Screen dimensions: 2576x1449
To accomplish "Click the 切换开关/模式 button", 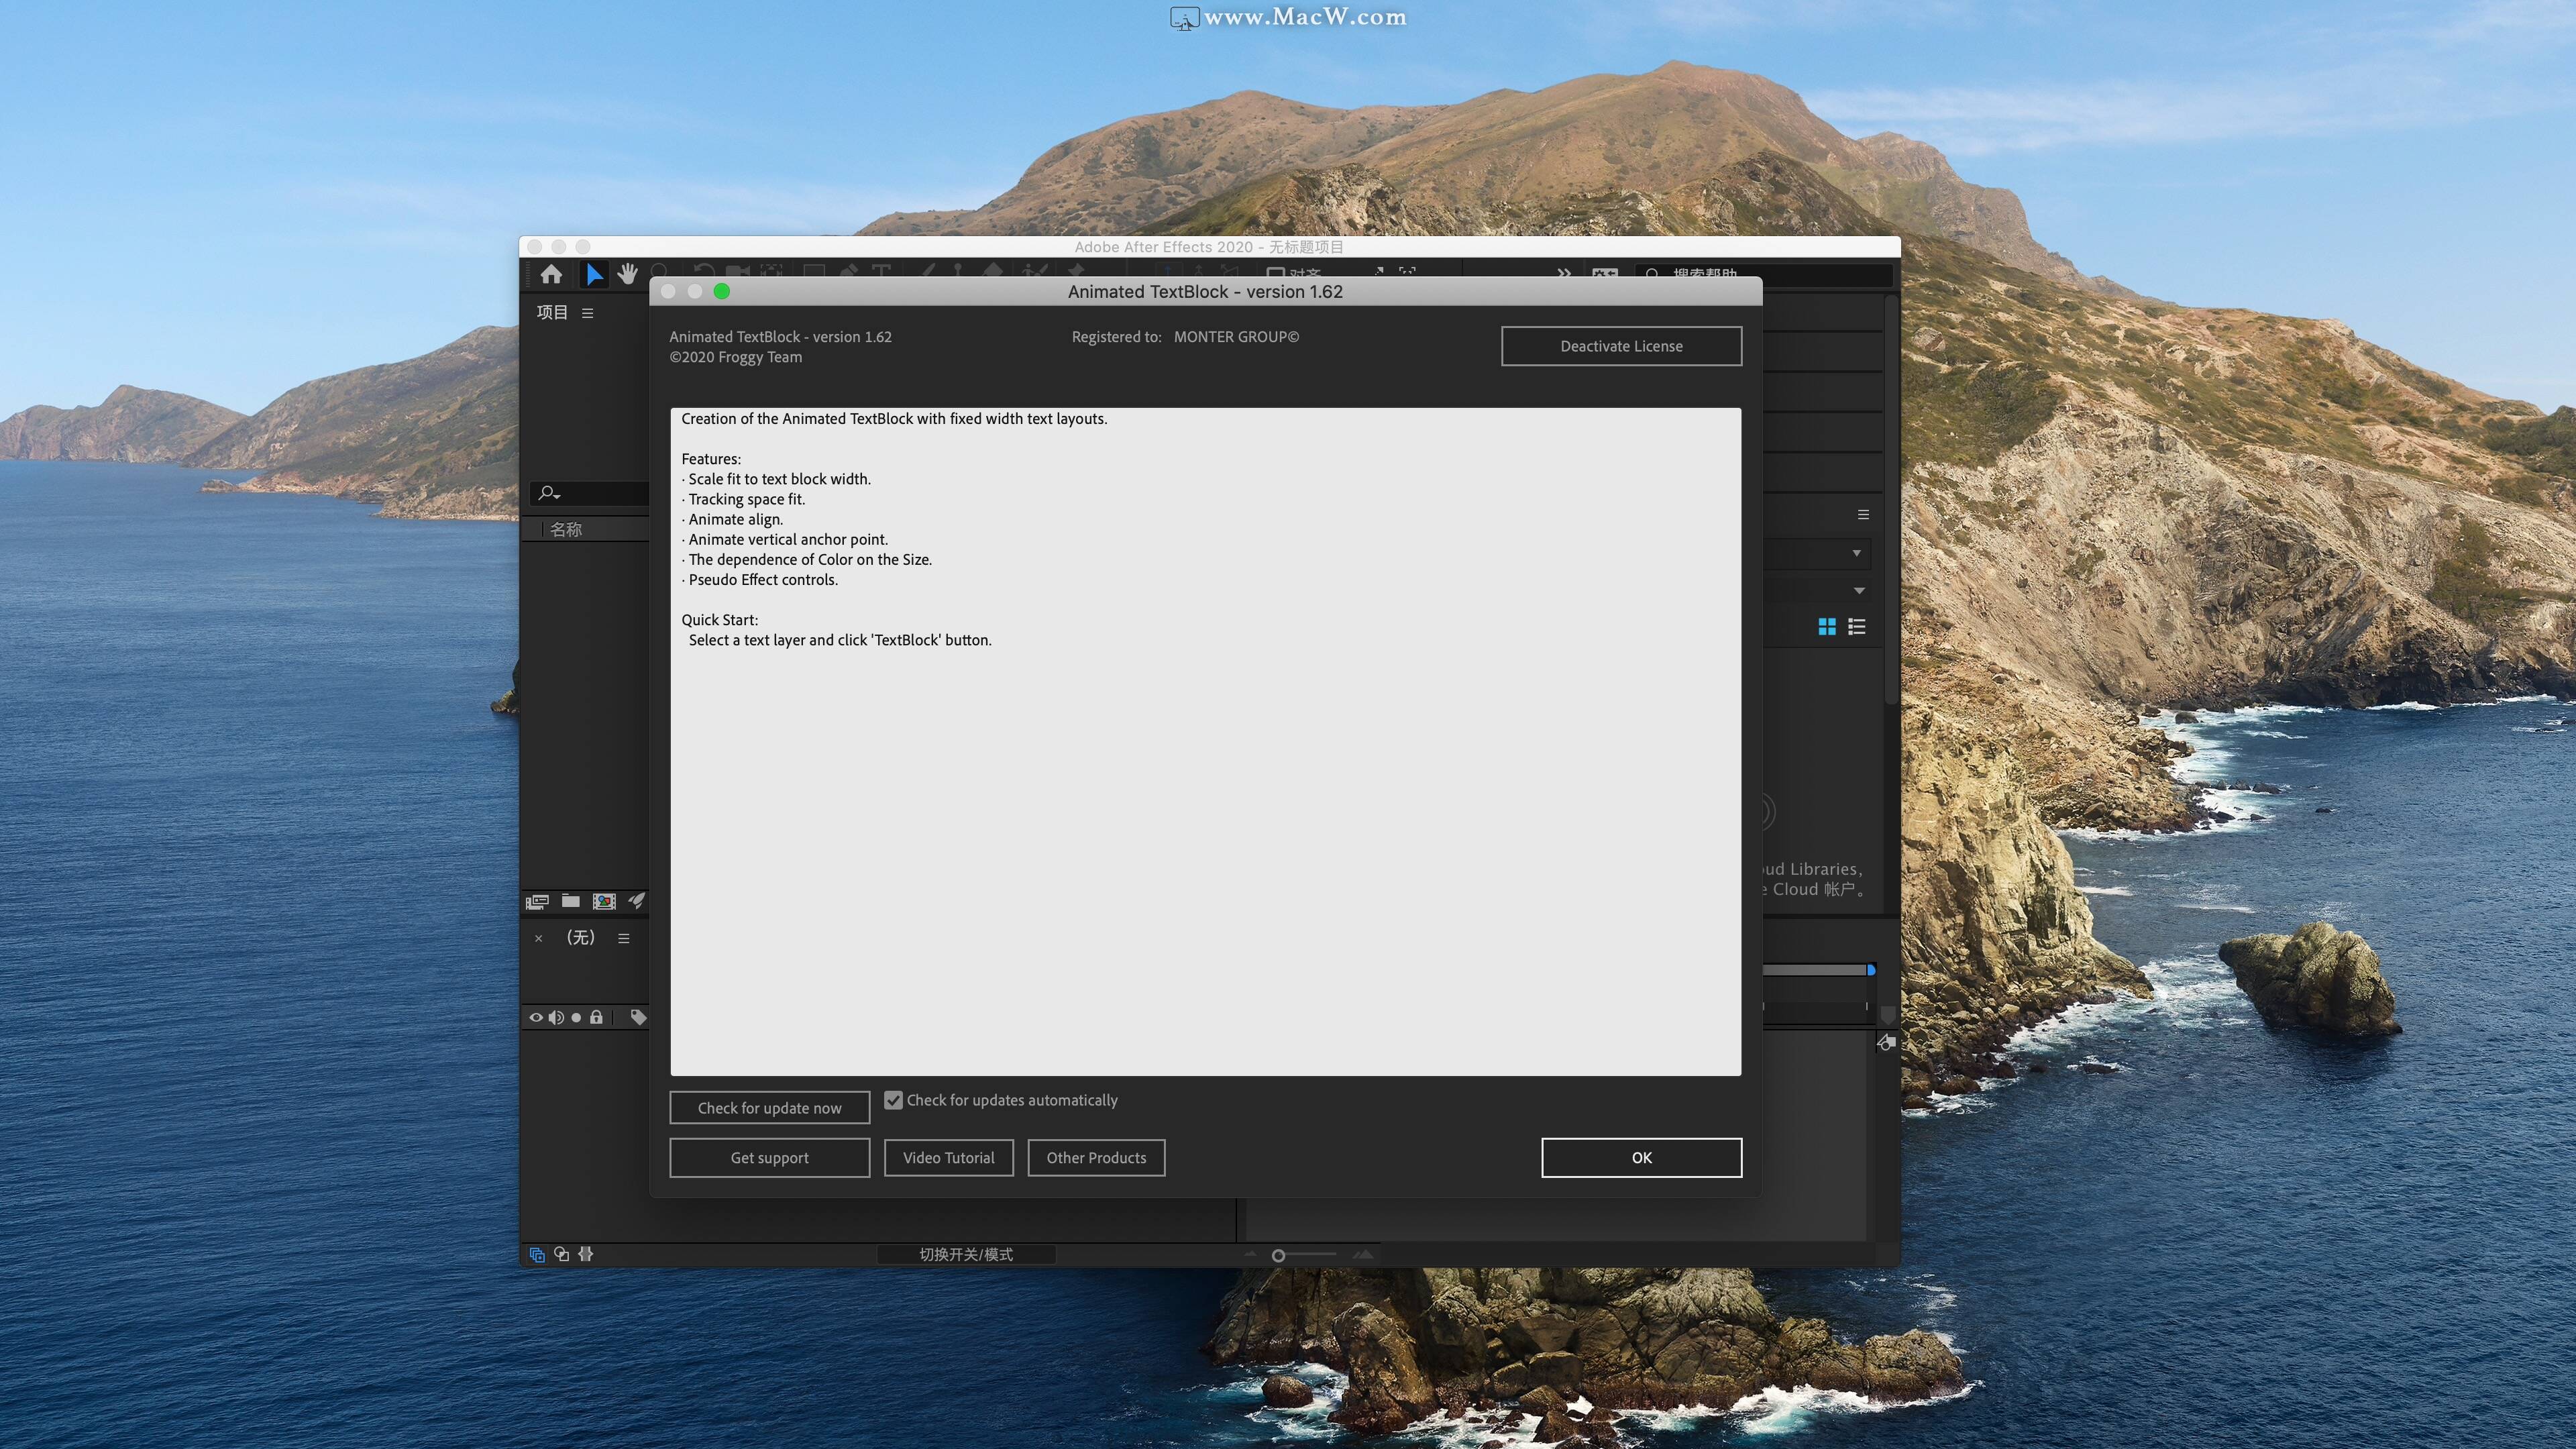I will 966,1254.
